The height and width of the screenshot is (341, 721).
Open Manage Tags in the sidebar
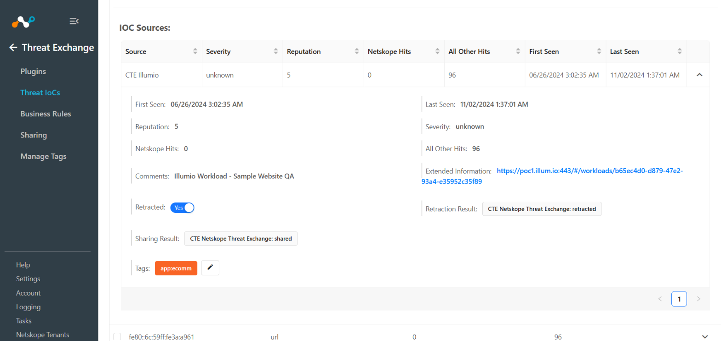pos(43,156)
